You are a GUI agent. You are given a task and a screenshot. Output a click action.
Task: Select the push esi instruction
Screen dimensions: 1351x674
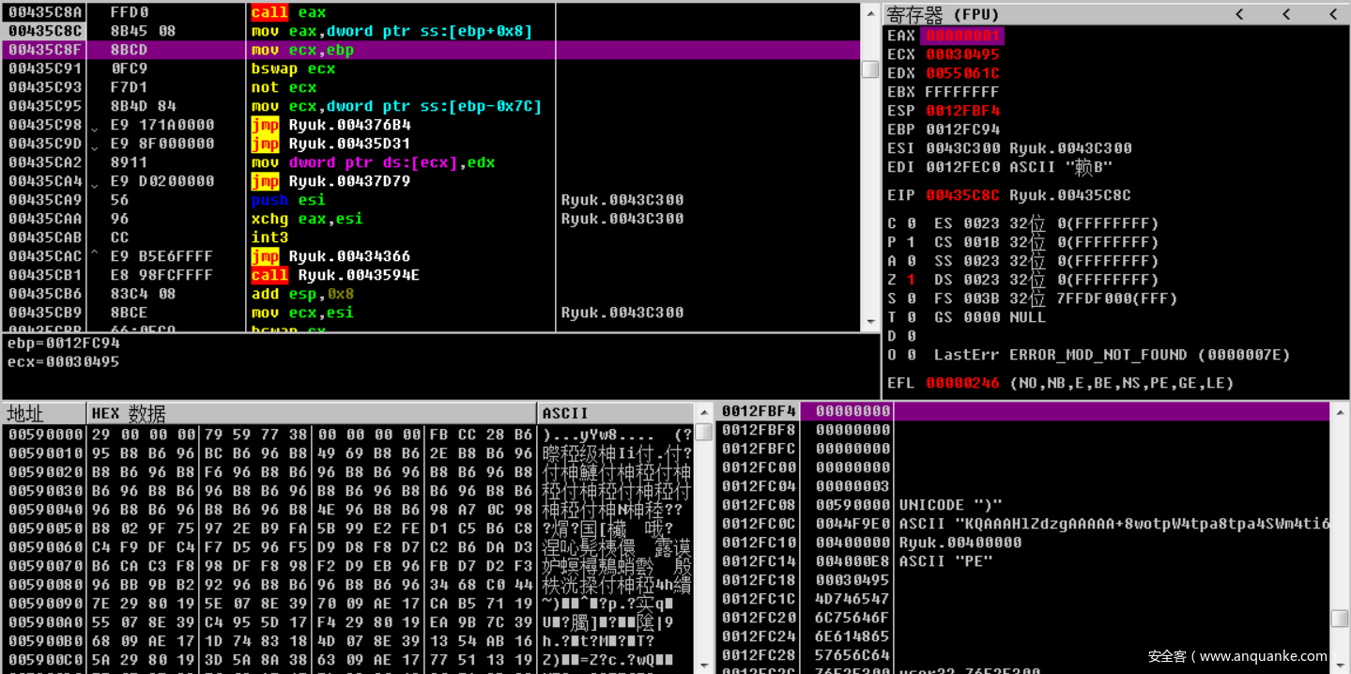tap(288, 200)
